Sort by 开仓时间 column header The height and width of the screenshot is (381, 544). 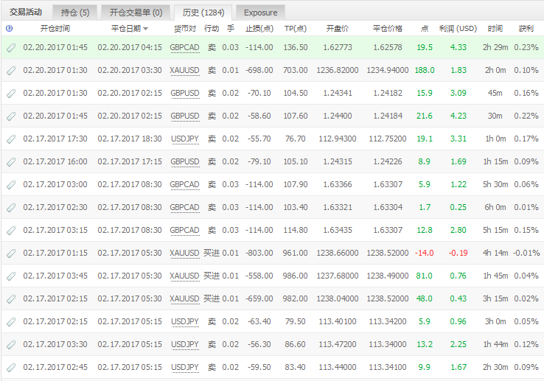tap(55, 29)
